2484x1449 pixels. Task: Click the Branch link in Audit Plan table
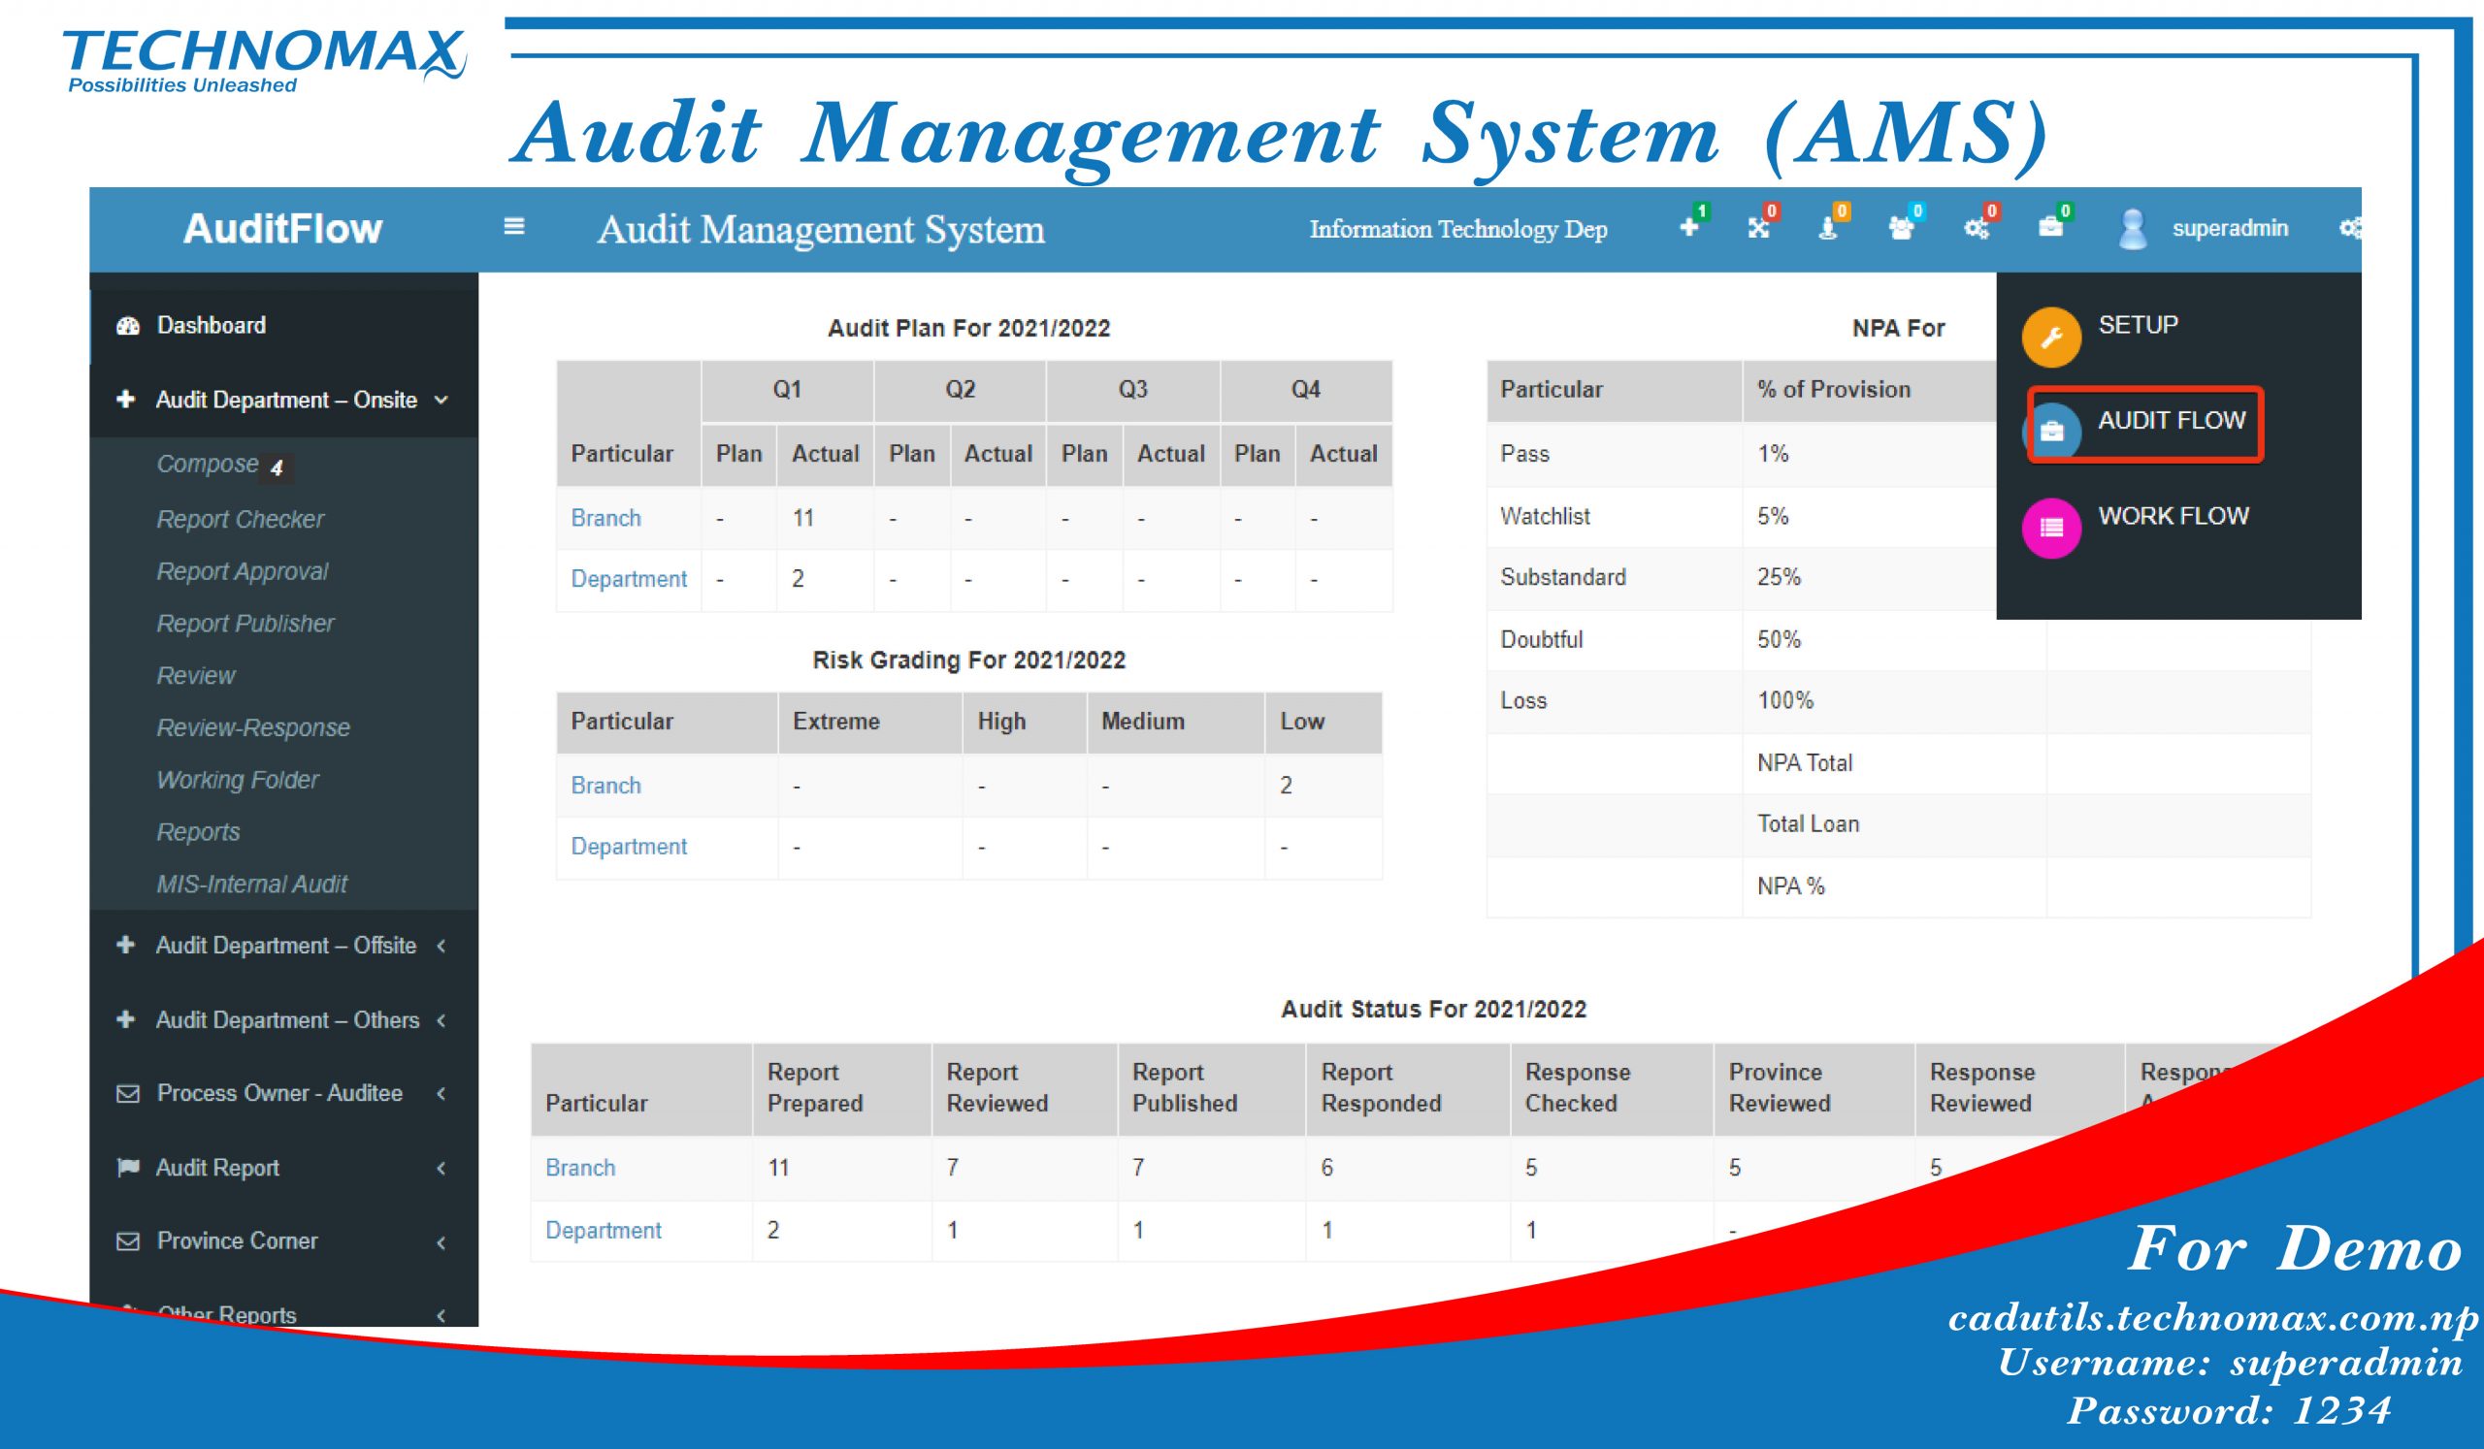pos(605,518)
